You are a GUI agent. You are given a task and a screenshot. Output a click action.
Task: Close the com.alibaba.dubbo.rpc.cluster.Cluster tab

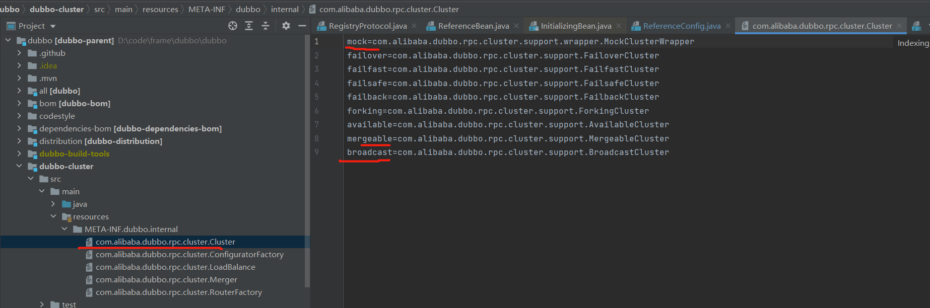coord(899,26)
